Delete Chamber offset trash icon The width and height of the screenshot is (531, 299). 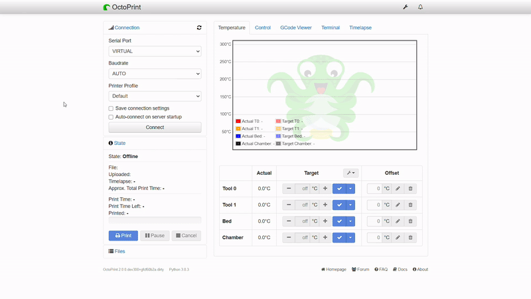410,237
